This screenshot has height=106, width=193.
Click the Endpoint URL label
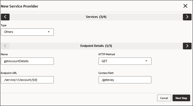(x=9, y=73)
